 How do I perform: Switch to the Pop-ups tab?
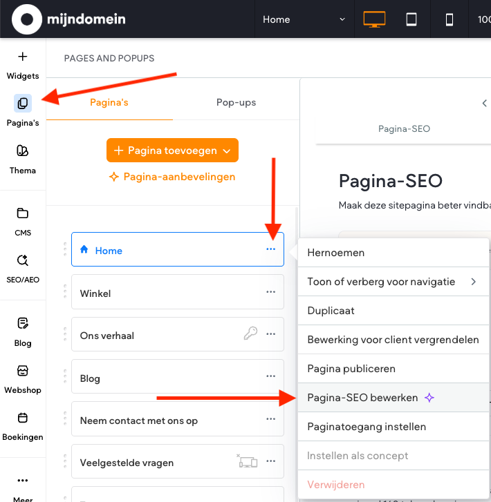click(x=236, y=102)
